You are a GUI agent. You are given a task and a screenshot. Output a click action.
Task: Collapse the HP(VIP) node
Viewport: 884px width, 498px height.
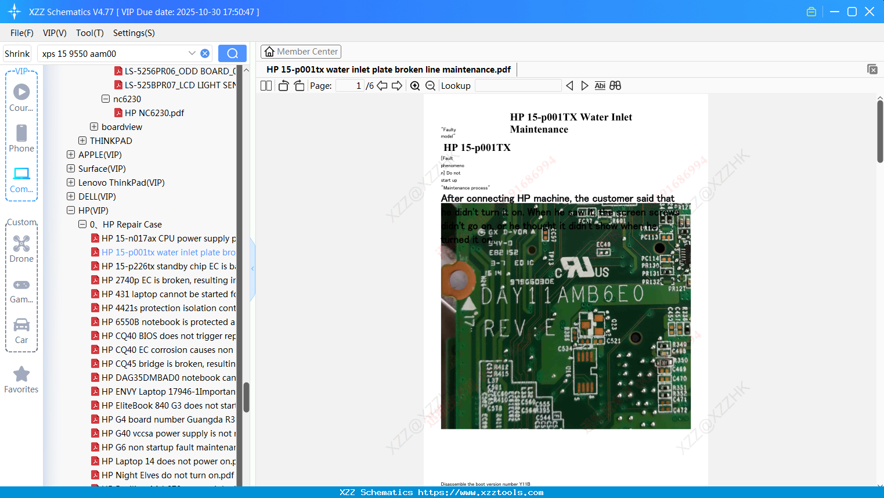tap(71, 210)
